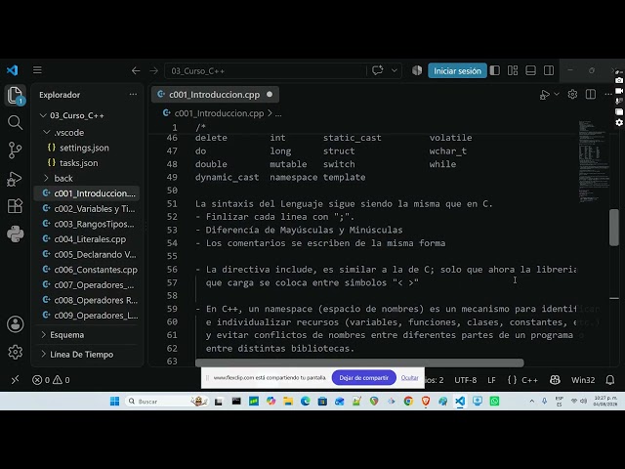The image size is (625, 469).
Task: Open Explorer panel More Actions ellipsis
Action: [x=133, y=95]
